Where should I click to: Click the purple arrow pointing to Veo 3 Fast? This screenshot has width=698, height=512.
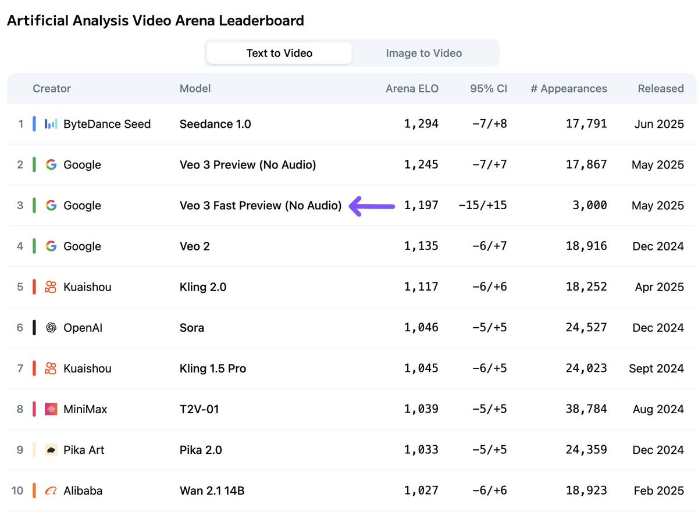click(x=372, y=206)
